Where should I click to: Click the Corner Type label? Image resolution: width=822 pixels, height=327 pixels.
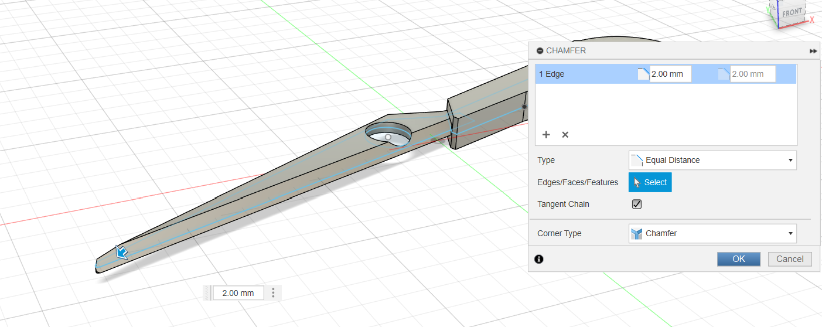560,233
